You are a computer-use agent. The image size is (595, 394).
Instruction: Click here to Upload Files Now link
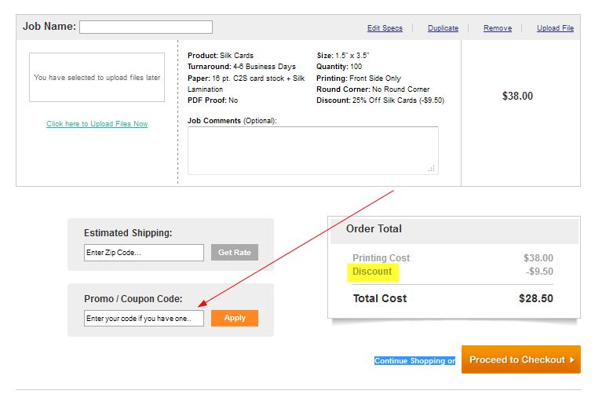coord(97,124)
